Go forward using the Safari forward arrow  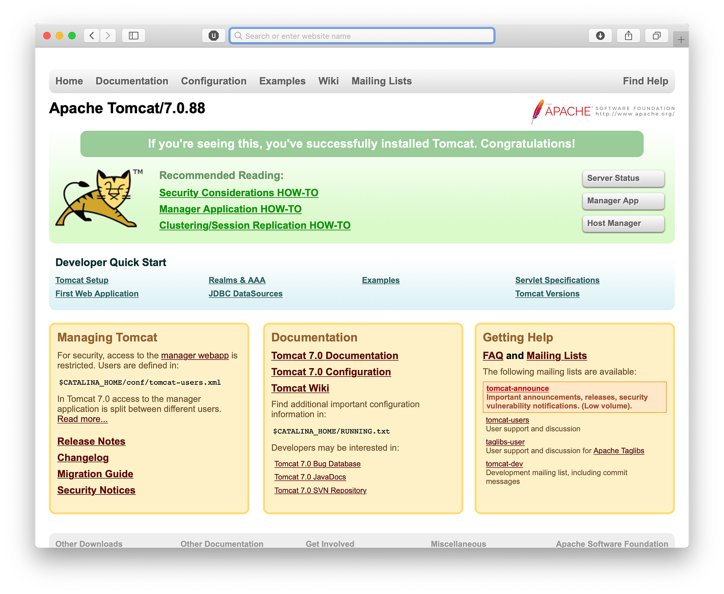108,36
